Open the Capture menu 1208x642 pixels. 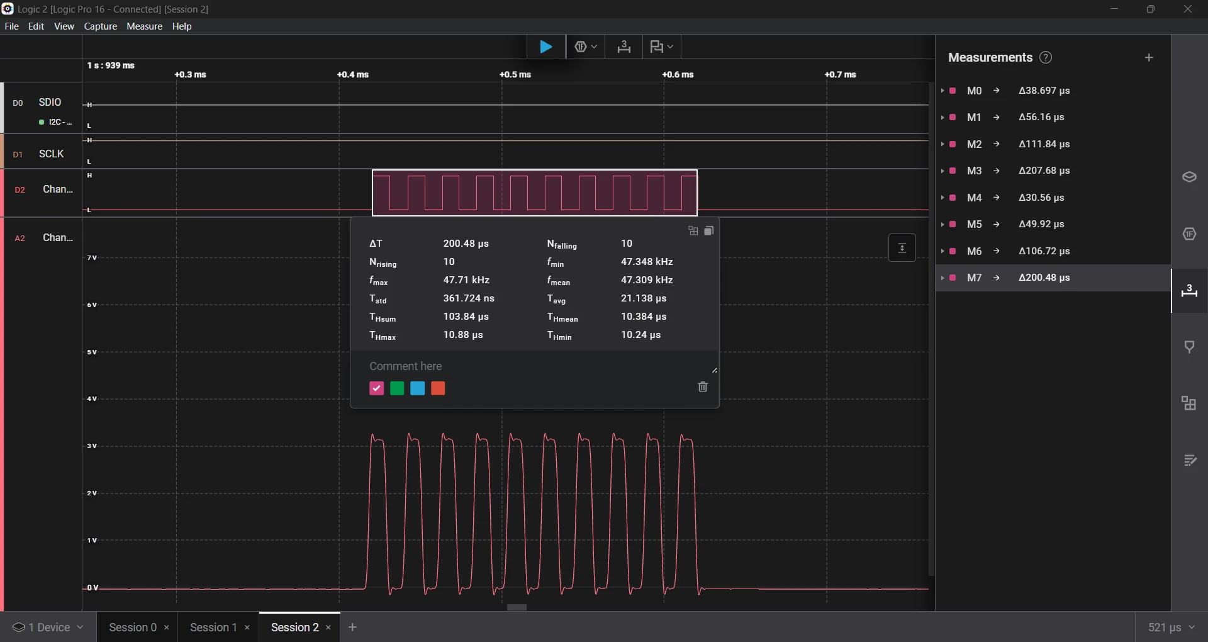click(101, 26)
